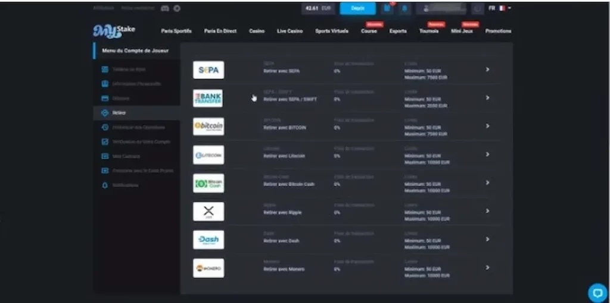Click the power icon beside the username
Screen dimensions: 610x303
[x=477, y=8]
